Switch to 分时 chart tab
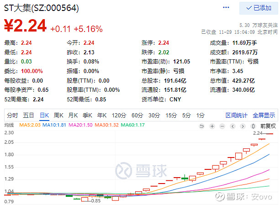This screenshot has width=280, height=205. (12, 116)
